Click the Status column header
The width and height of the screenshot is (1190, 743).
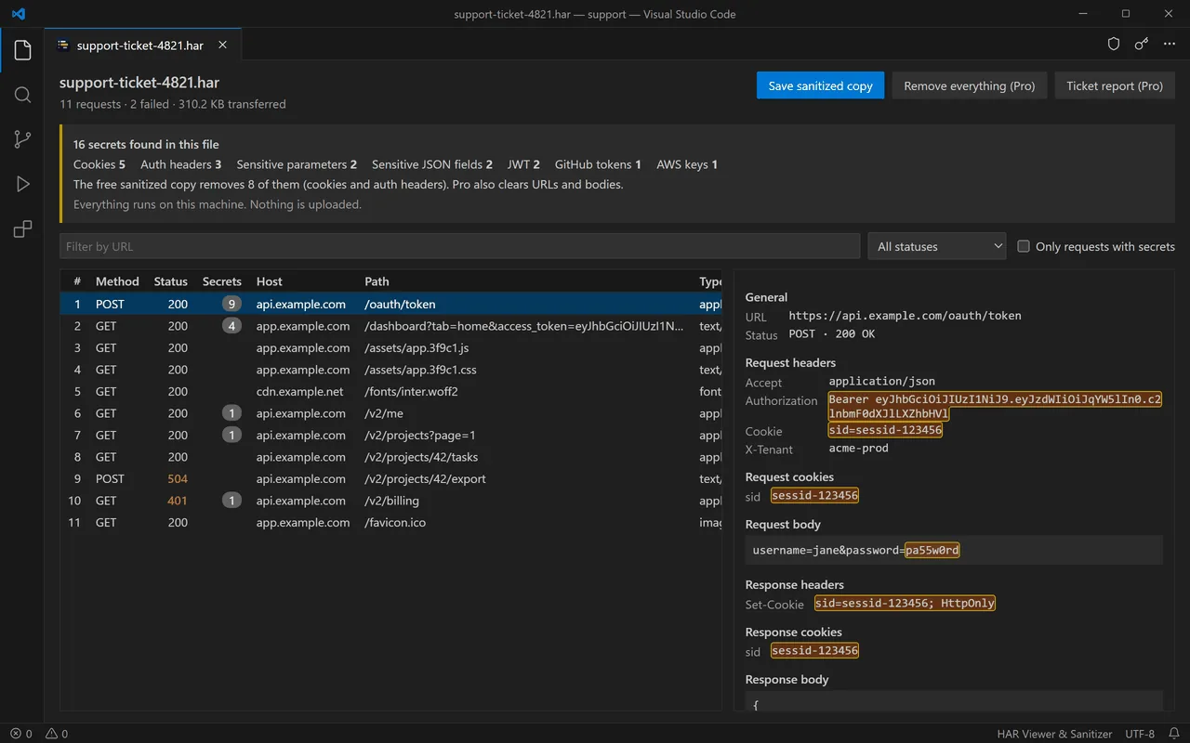[171, 281]
